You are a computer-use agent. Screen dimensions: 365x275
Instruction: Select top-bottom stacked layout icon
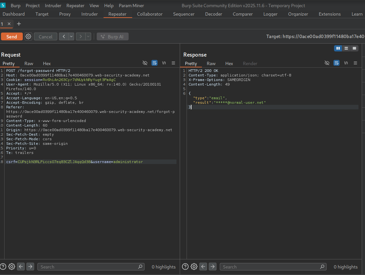point(346,48)
